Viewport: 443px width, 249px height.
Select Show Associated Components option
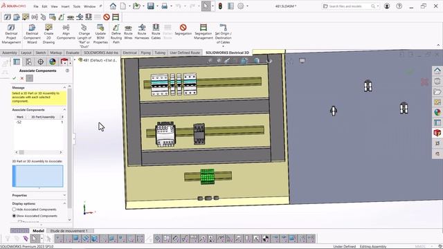pos(14,216)
